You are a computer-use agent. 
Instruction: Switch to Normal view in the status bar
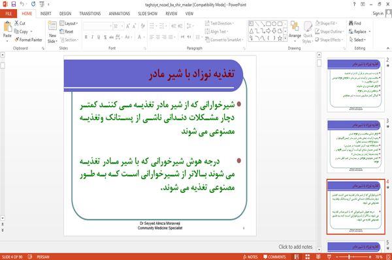[x=297, y=257]
